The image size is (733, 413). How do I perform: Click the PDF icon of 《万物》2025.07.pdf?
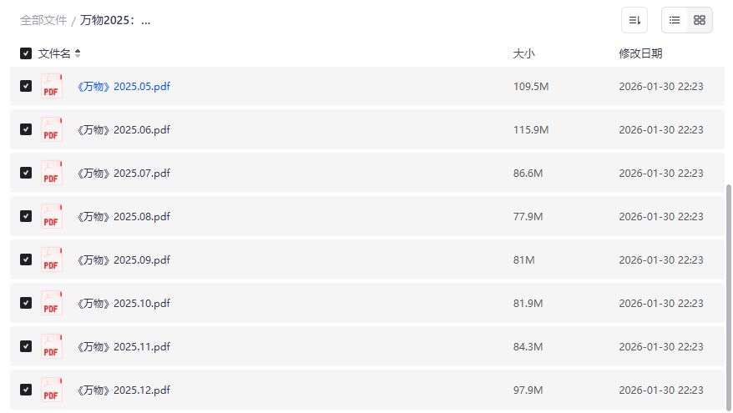[x=52, y=173]
